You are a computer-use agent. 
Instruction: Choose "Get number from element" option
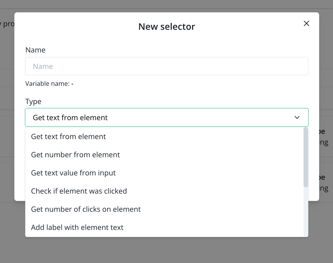(x=76, y=155)
